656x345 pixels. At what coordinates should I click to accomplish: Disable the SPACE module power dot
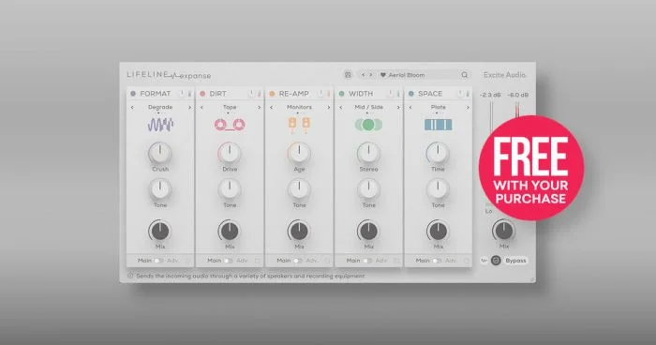pyautogui.click(x=410, y=94)
